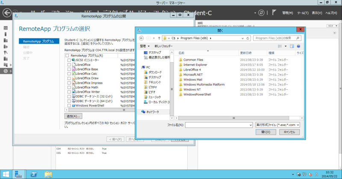Check the LibreOffice checkbox
This screenshot has width=342, height=179.
click(69, 65)
